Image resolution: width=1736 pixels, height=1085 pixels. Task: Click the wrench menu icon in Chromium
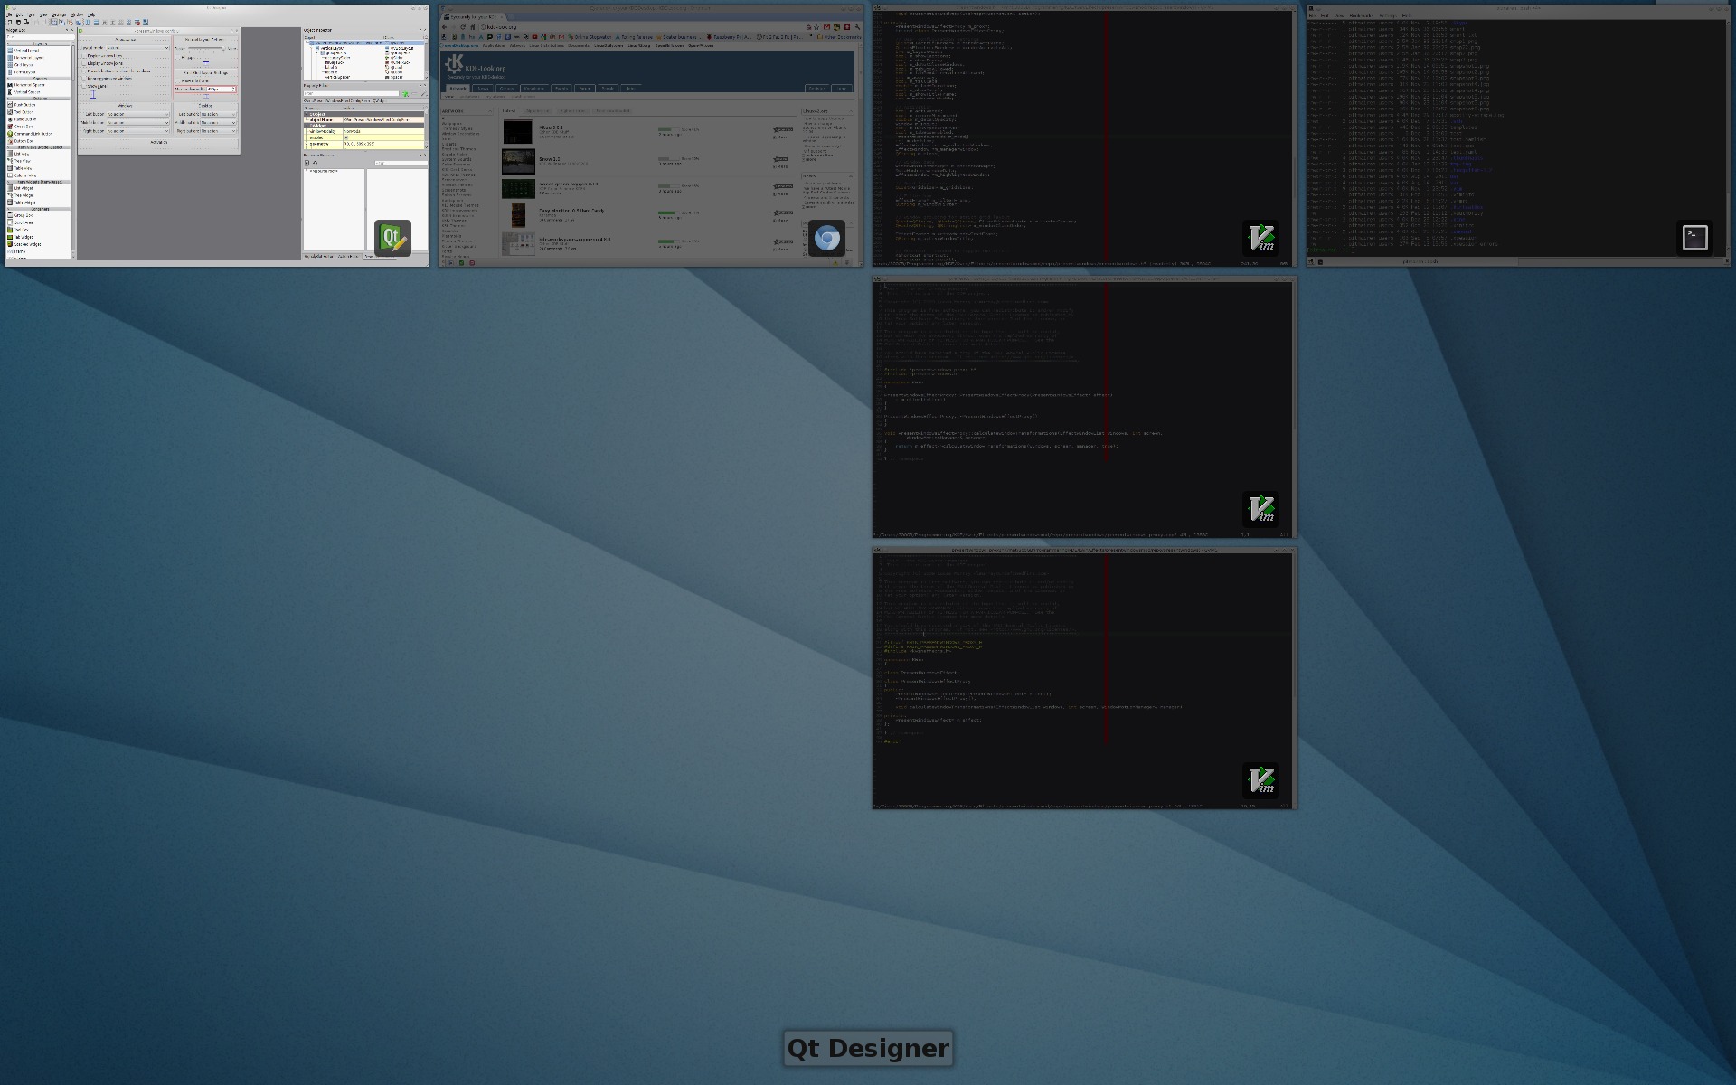[857, 27]
